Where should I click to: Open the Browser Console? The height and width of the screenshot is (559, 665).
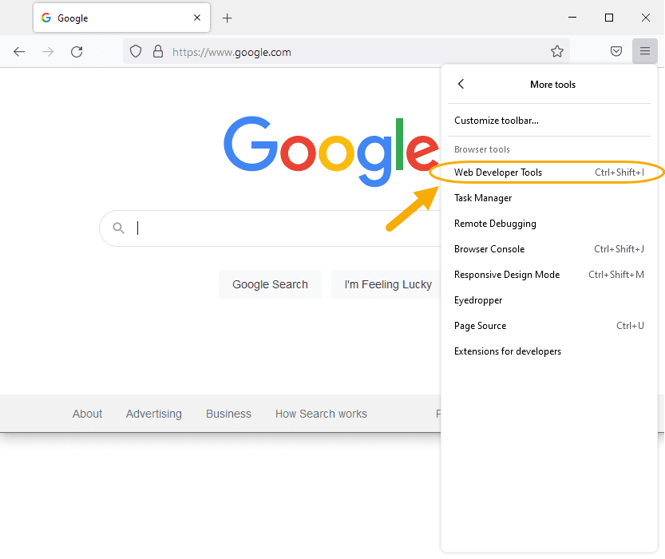coord(548,249)
